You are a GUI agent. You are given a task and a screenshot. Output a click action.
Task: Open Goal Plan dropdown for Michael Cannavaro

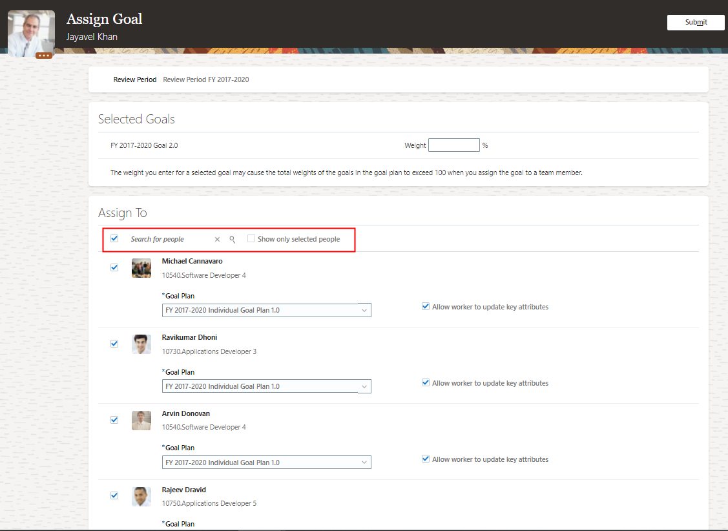(x=267, y=310)
